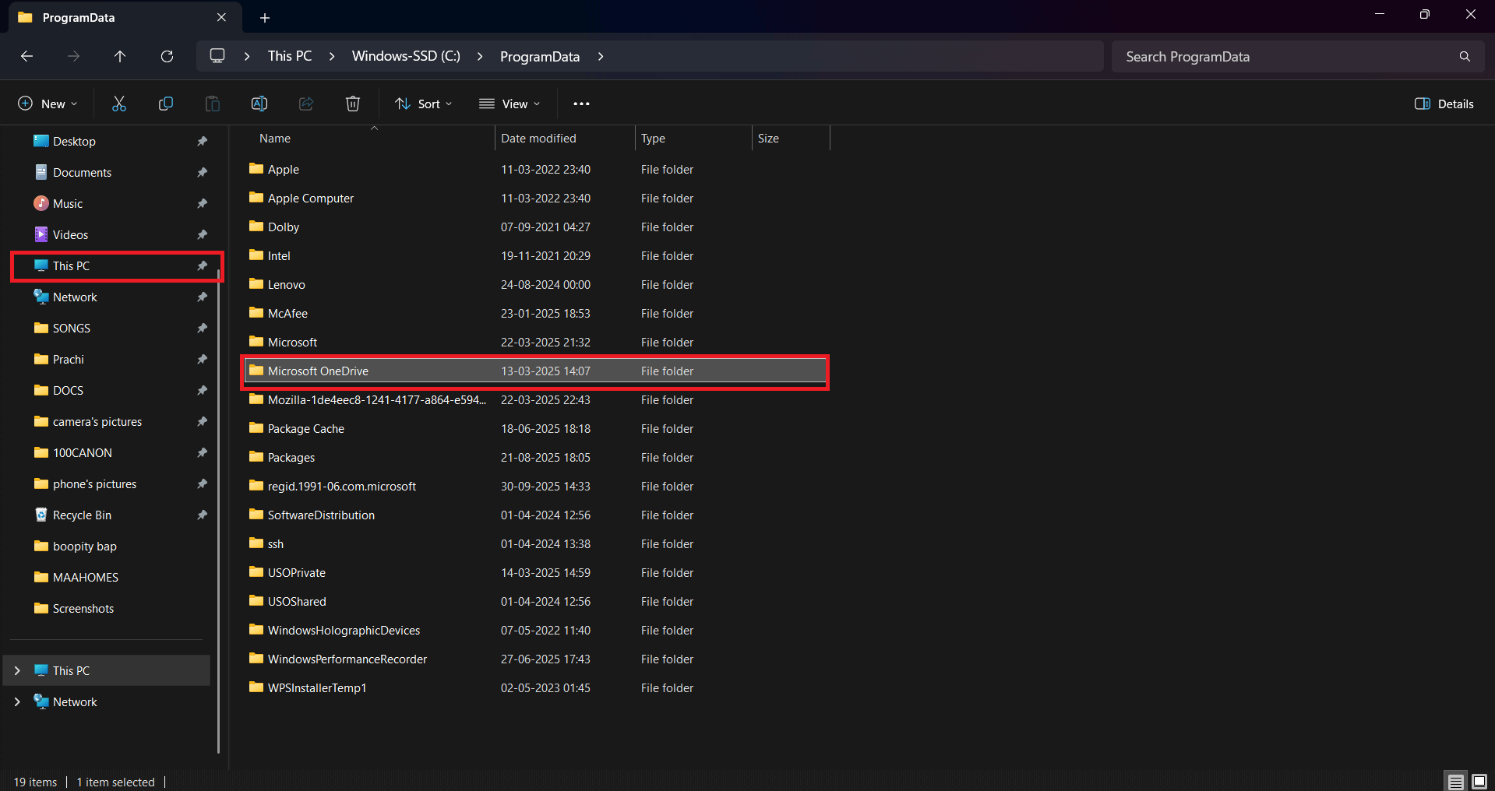The width and height of the screenshot is (1495, 791).
Task: Click Windows-SSD (C:) in breadcrumb path
Action: click(x=406, y=57)
